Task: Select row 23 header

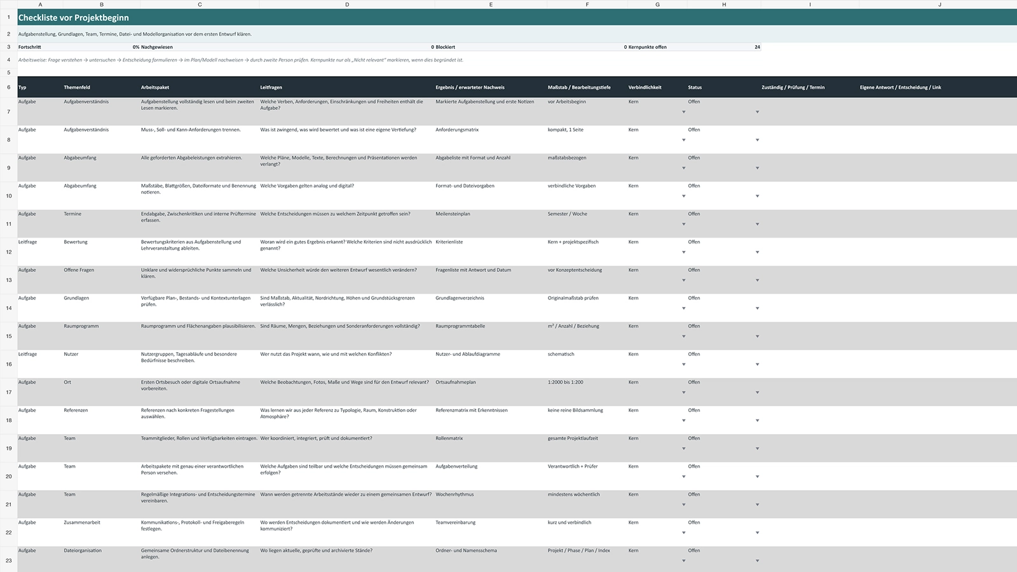Action: coord(9,561)
